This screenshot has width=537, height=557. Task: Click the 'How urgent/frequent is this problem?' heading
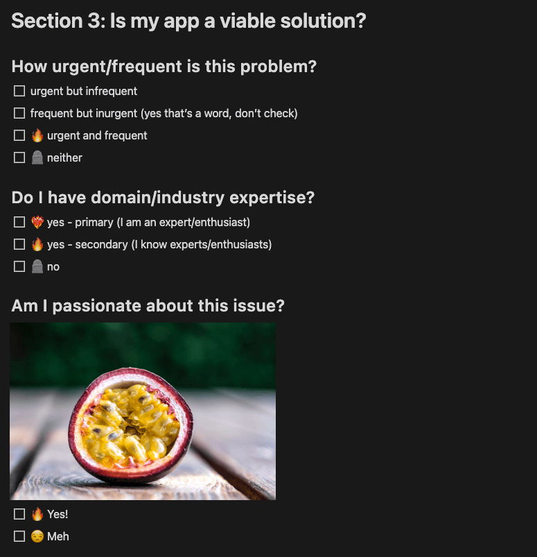(x=164, y=67)
